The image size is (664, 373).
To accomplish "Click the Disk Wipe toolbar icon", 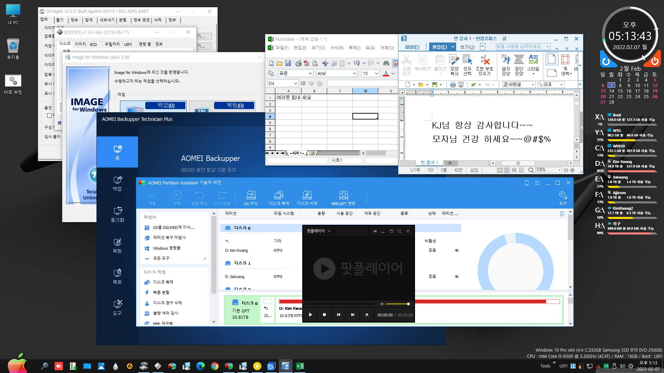I will (307, 198).
